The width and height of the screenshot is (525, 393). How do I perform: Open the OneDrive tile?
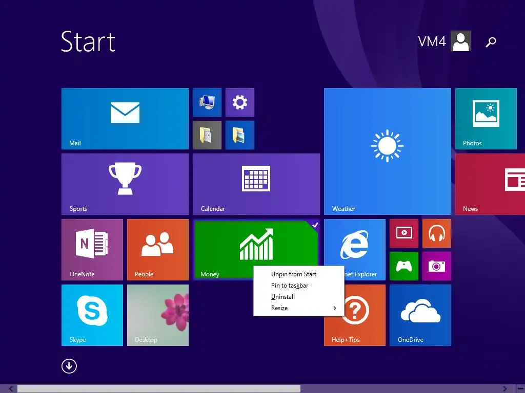(420, 315)
